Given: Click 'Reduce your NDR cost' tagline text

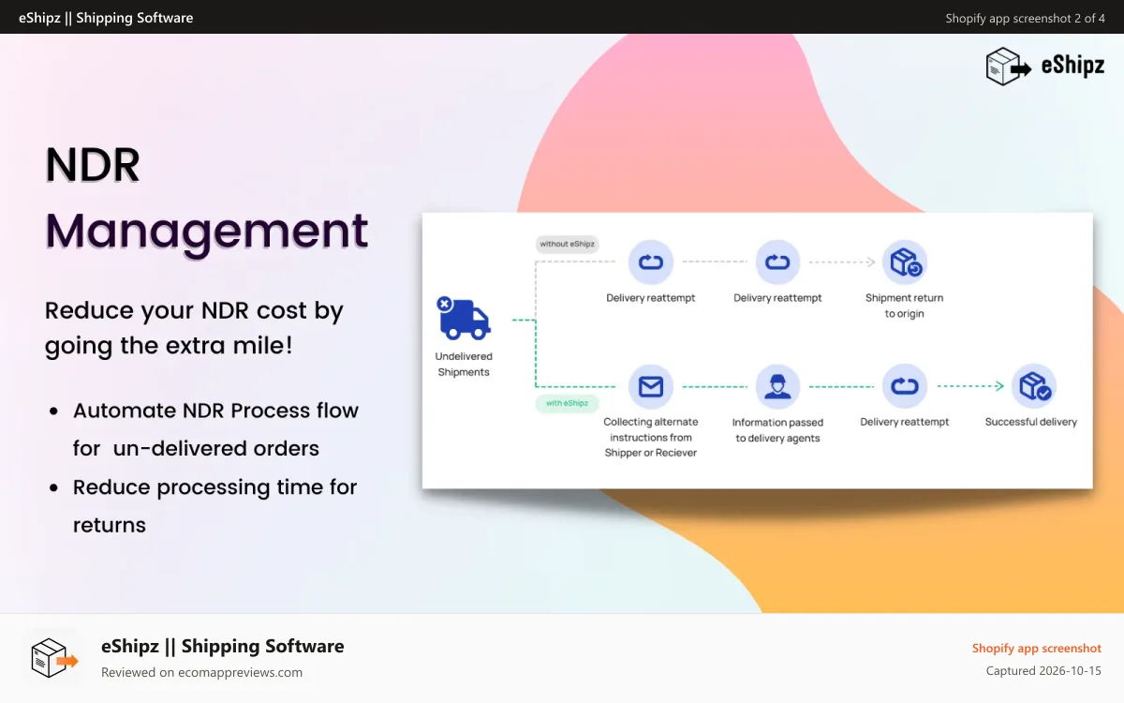Looking at the screenshot, I should (194, 328).
